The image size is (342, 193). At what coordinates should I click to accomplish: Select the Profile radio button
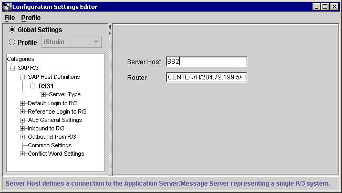pyautogui.click(x=12, y=42)
